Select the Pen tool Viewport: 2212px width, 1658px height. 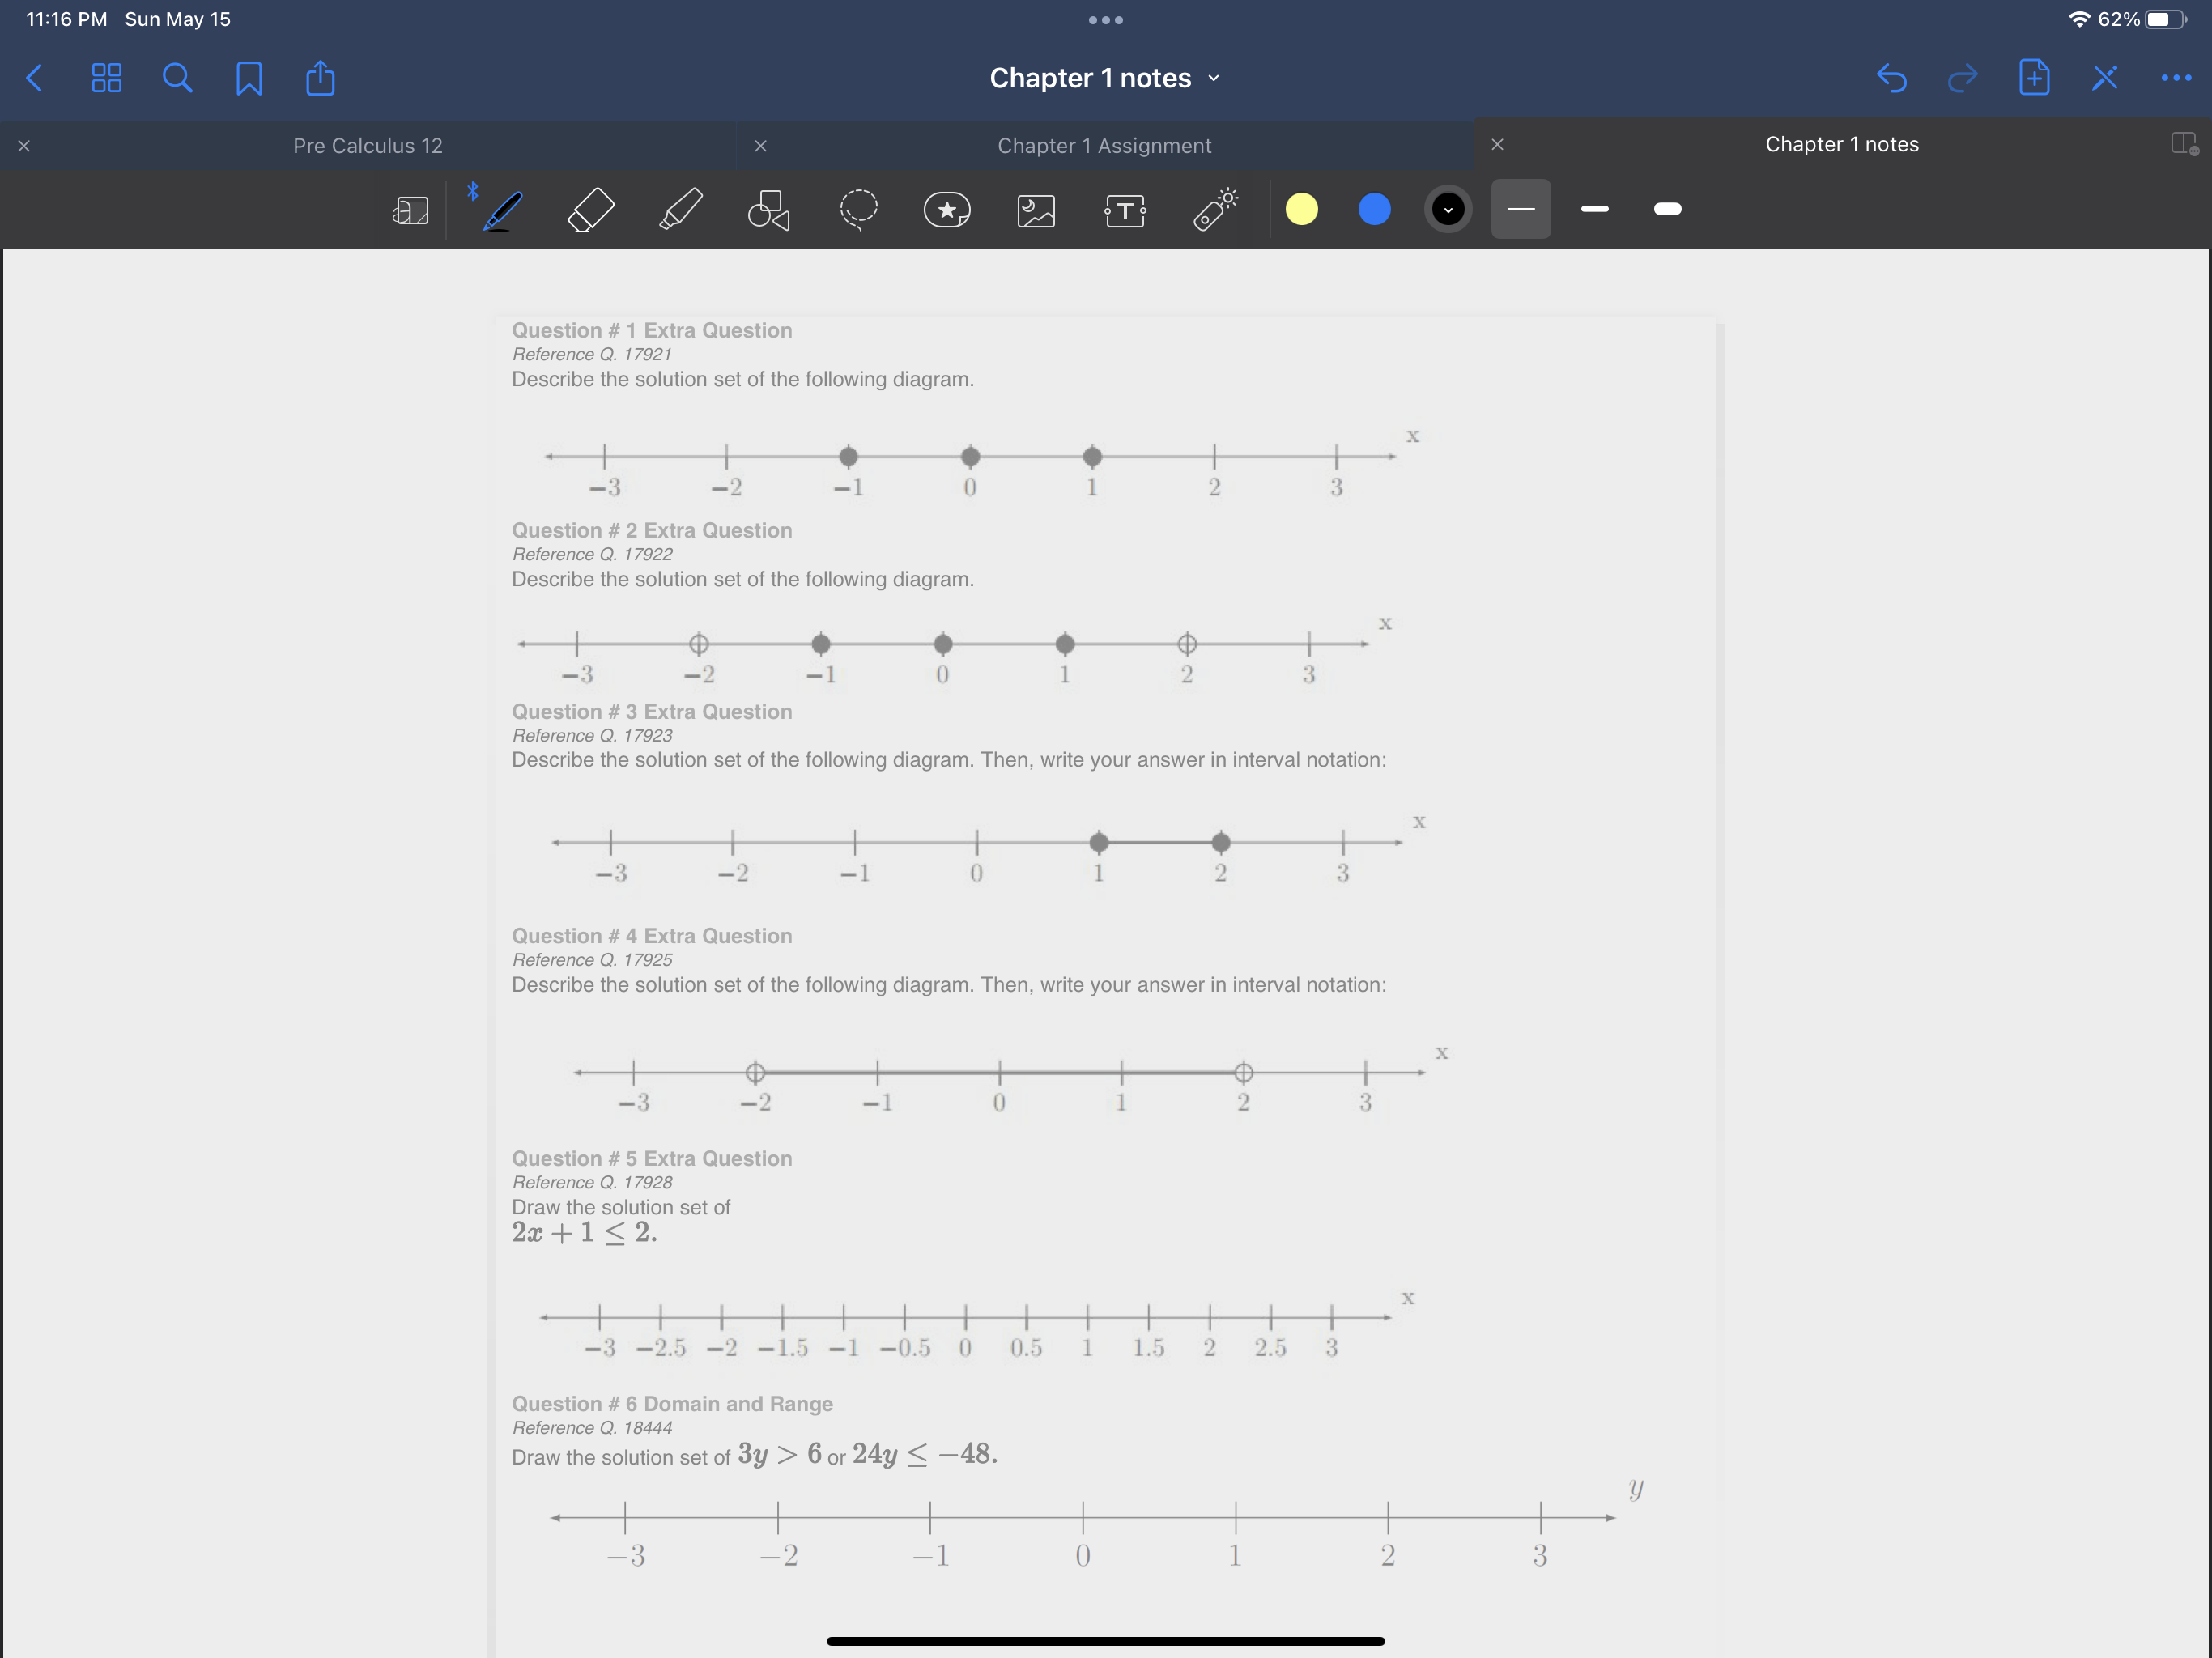[x=502, y=210]
